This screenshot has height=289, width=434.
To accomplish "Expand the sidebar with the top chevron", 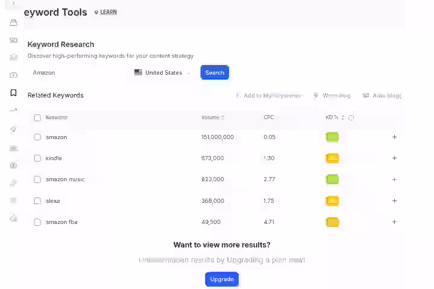I will point(13,4).
